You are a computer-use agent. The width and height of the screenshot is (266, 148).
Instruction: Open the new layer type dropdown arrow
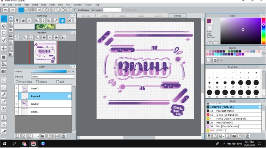pyautogui.click(x=38, y=136)
